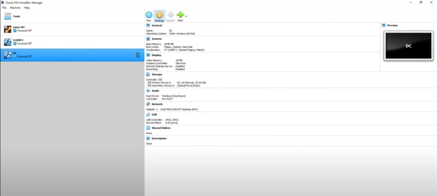
Task: Open the General section header
Action: click(157, 25)
